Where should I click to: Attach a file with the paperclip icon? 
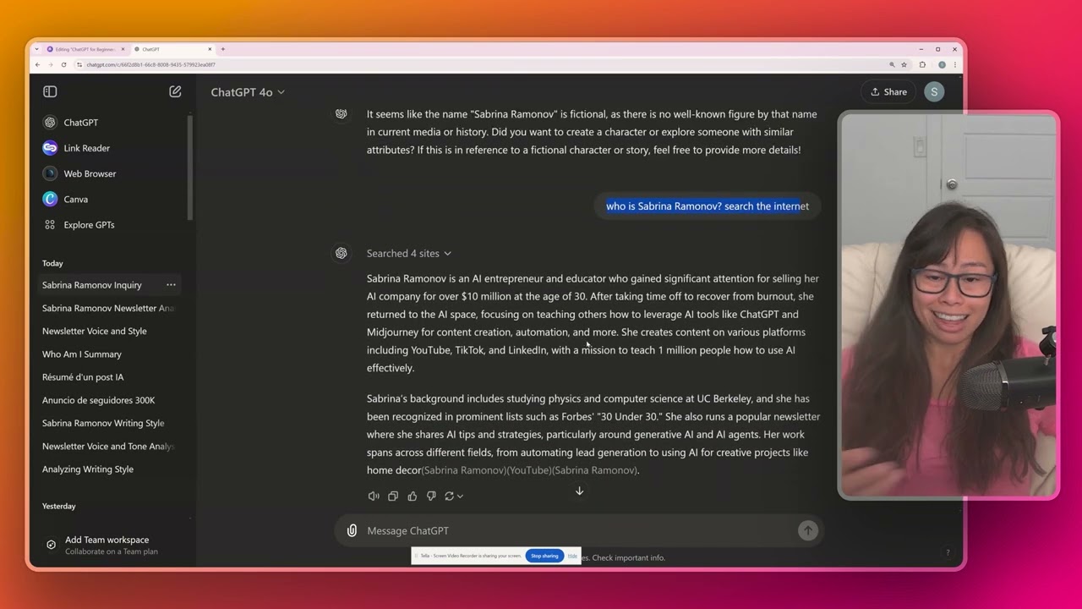(352, 530)
